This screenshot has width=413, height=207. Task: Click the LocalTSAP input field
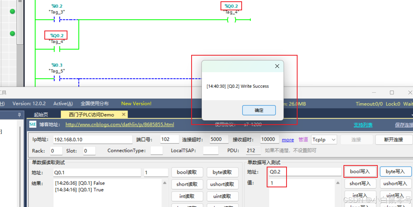point(211,151)
